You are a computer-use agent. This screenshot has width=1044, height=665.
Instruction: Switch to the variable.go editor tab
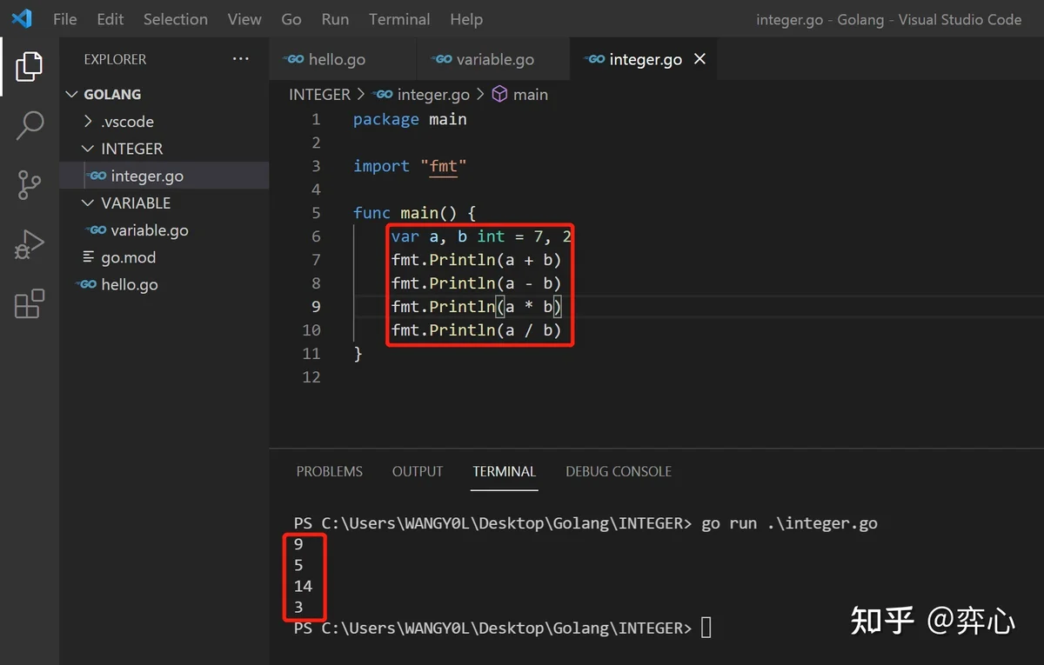point(493,59)
